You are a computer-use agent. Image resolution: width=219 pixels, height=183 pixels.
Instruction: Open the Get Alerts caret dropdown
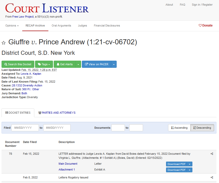point(78,64)
